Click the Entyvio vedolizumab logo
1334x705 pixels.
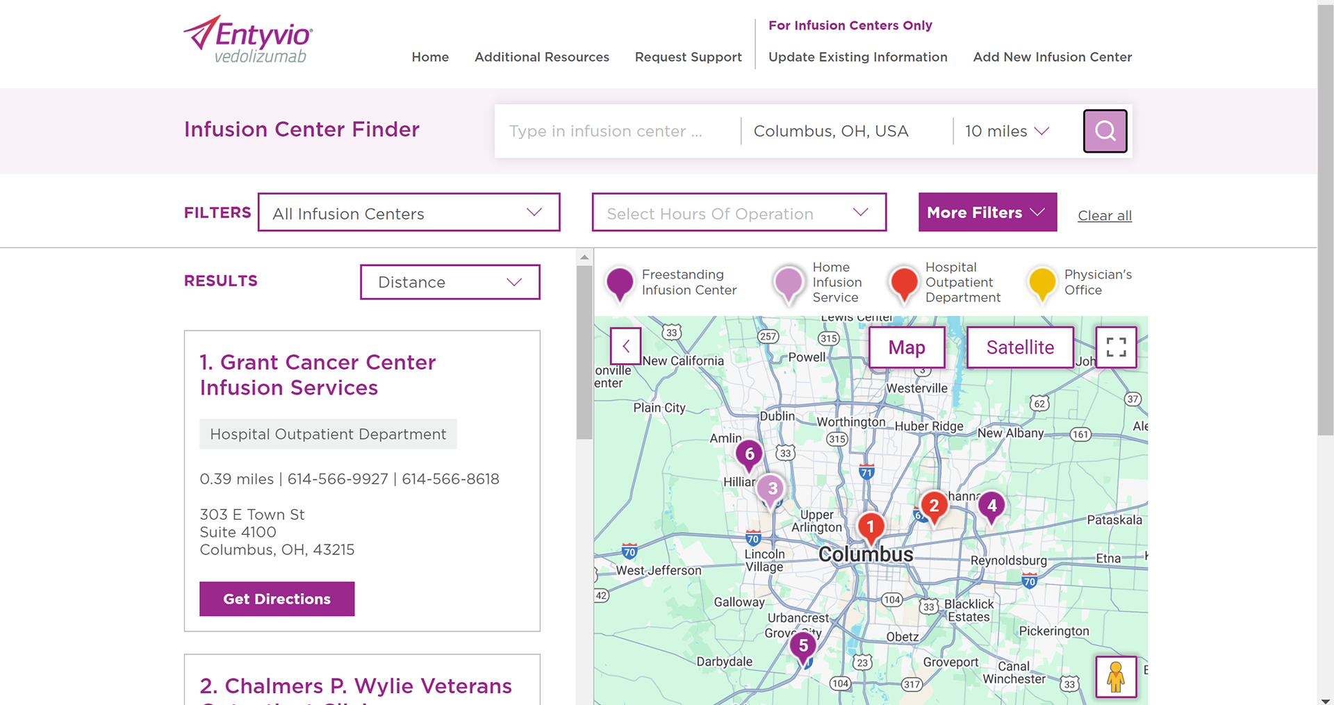coord(248,40)
